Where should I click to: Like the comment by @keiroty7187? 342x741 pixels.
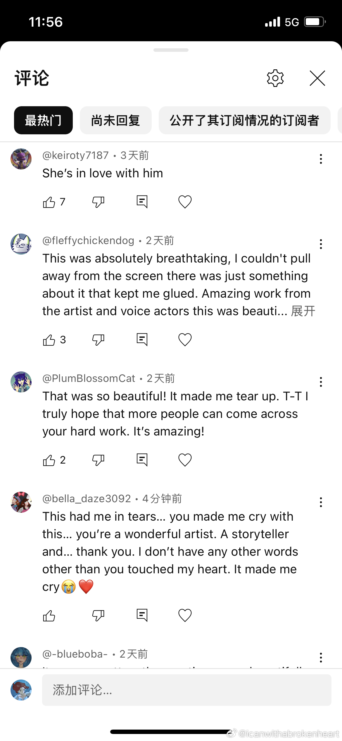[49, 202]
